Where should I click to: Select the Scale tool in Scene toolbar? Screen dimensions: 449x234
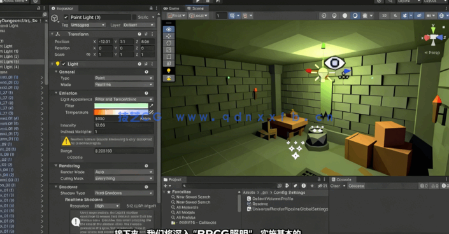[x=169, y=50]
